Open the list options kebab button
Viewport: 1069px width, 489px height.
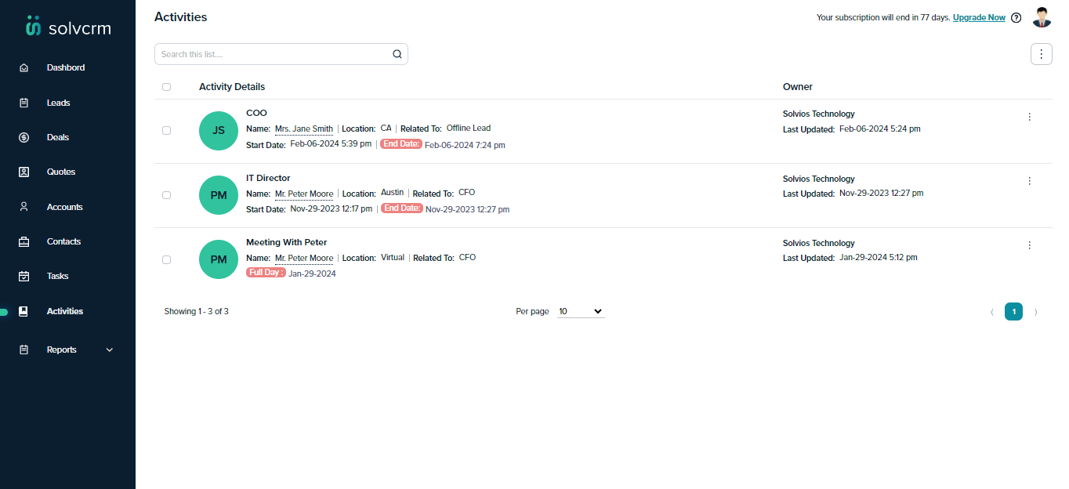pyautogui.click(x=1041, y=54)
